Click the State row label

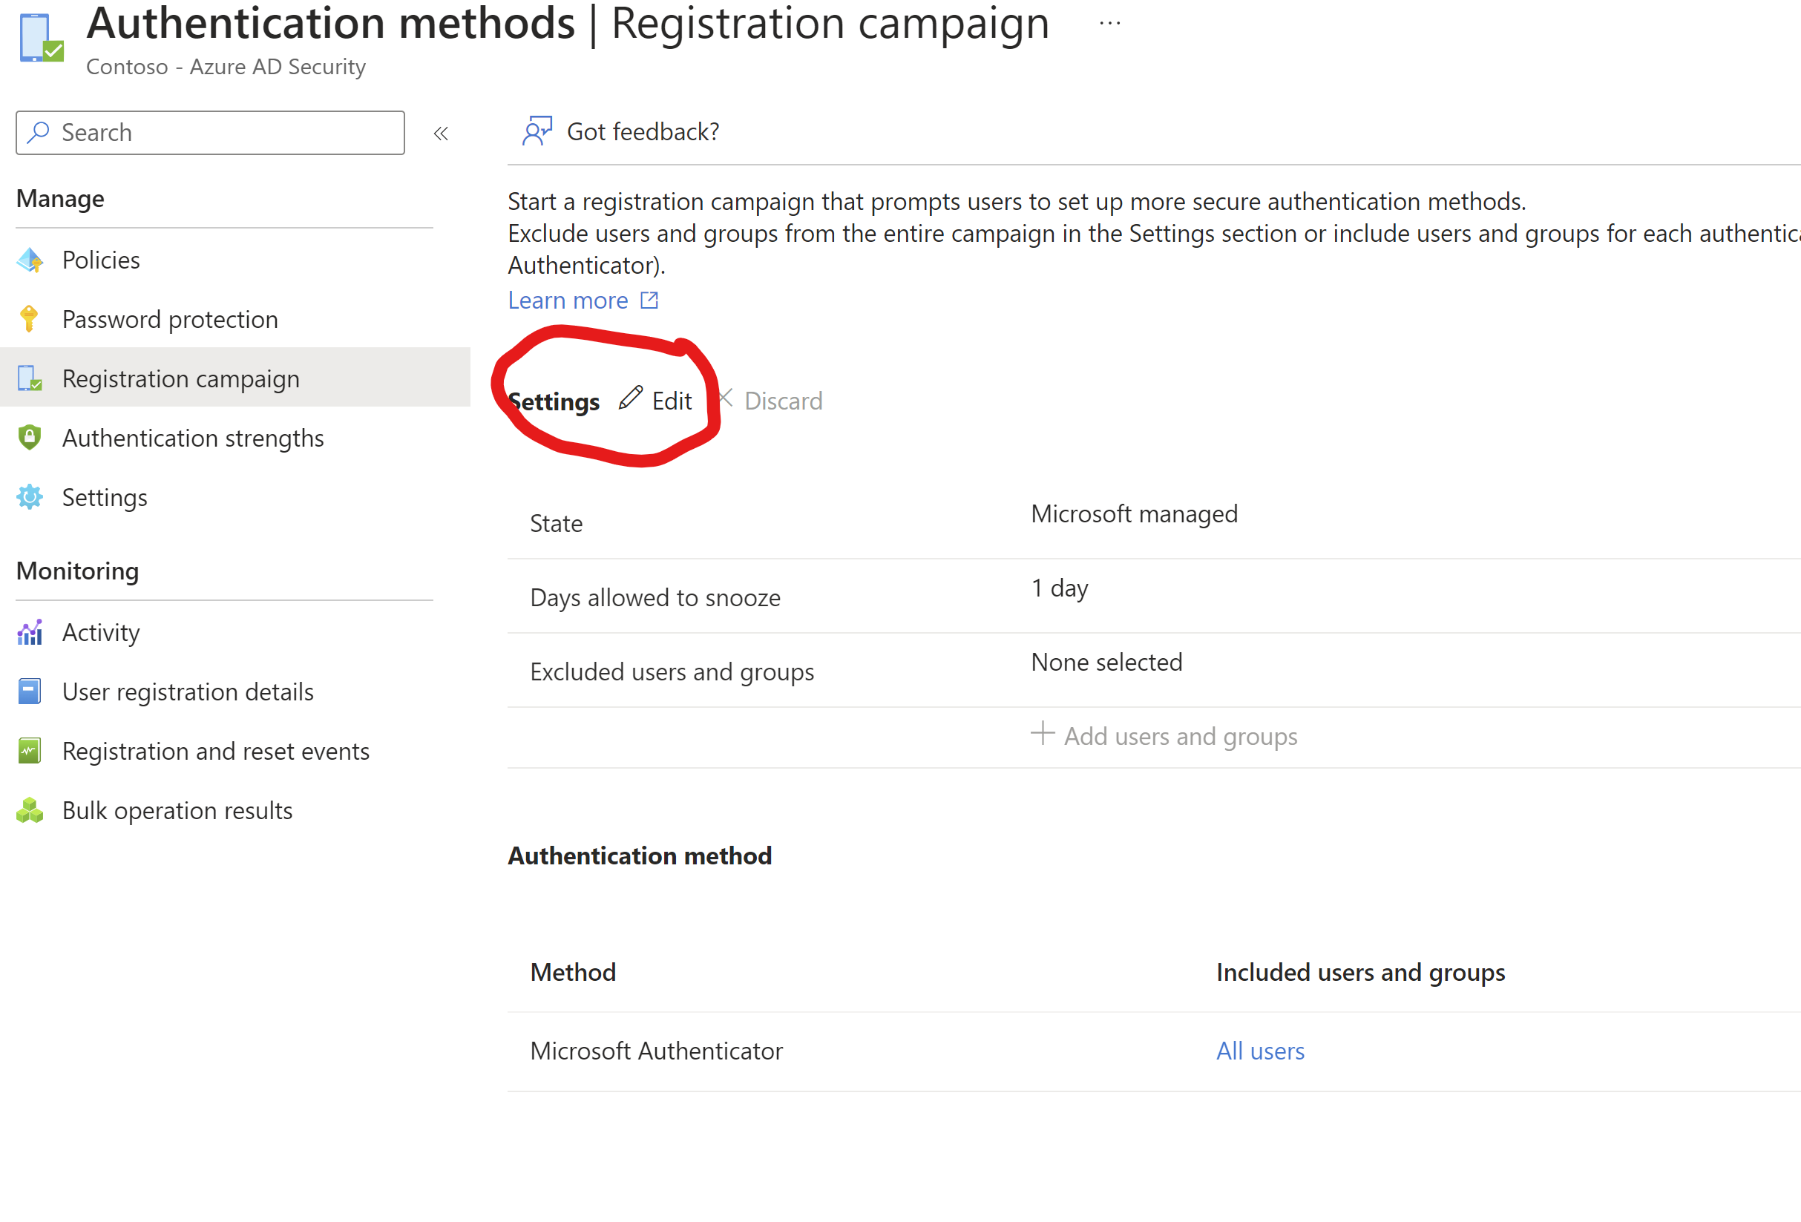click(x=556, y=524)
